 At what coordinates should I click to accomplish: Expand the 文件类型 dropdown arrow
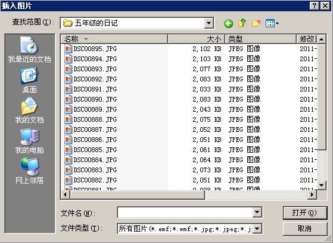pyautogui.click(x=257, y=229)
